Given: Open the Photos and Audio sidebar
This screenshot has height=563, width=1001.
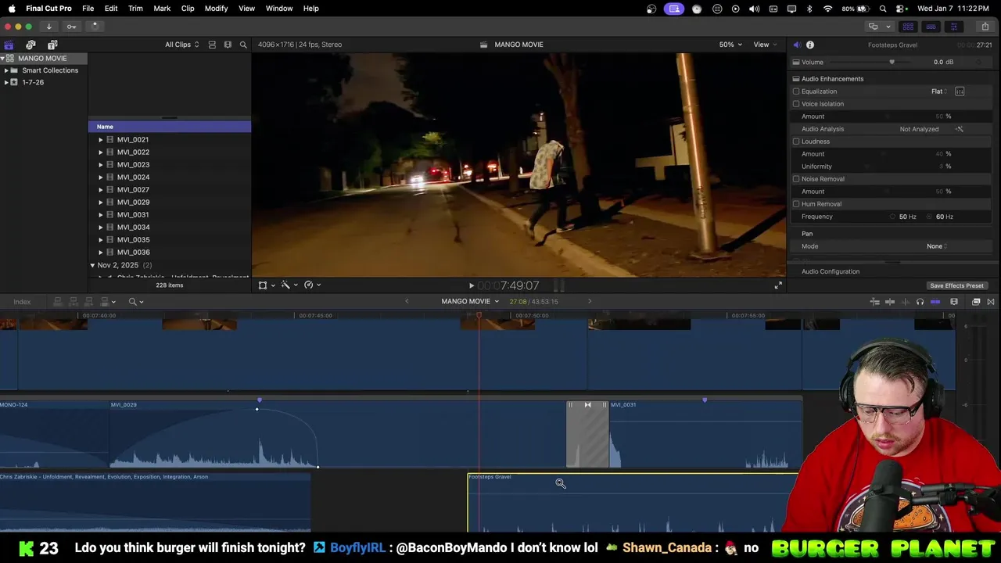Looking at the screenshot, I should [x=30, y=45].
